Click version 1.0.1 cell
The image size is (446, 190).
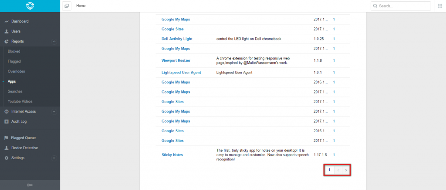pos(318,73)
